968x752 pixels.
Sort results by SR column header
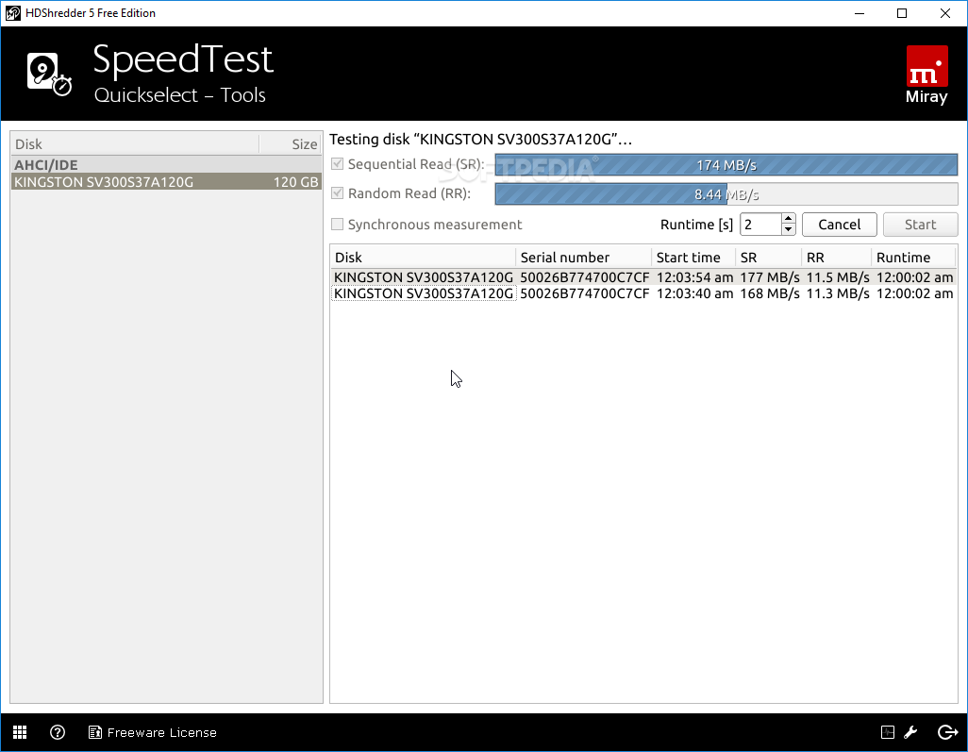pos(769,258)
